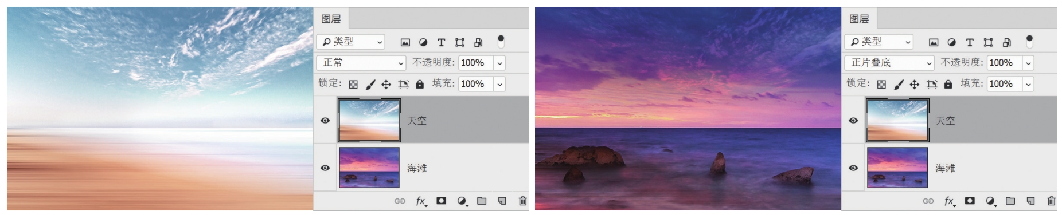This screenshot has width=1062, height=215.
Task: Create adjustment layer in right panel
Action: 990,201
